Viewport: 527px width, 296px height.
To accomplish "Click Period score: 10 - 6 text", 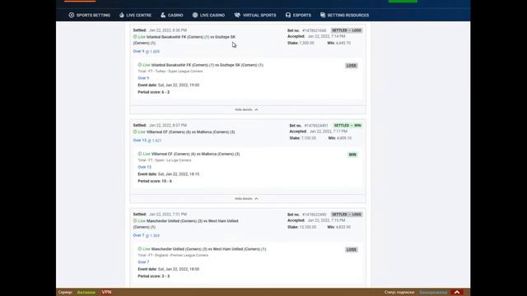I will pos(155,181).
